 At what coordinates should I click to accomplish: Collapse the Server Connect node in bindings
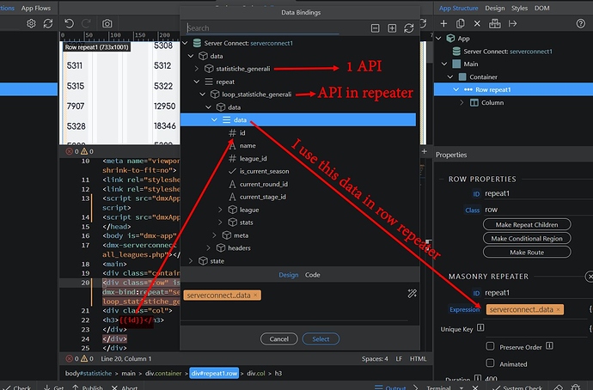(185, 43)
